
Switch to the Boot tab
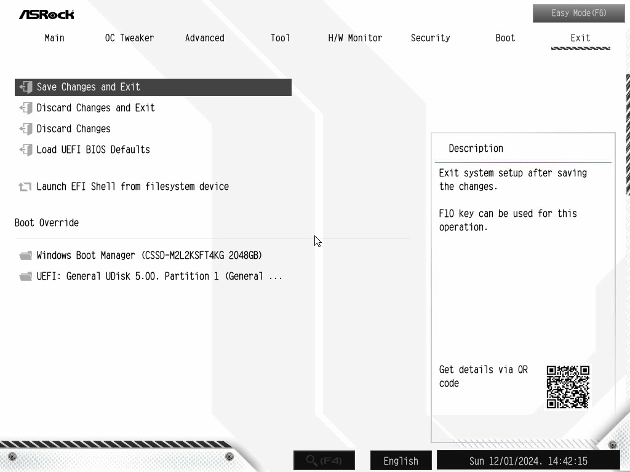pos(505,38)
